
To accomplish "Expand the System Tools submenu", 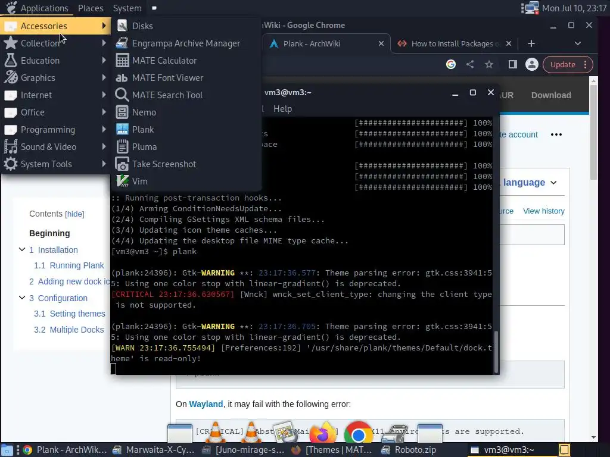I will coord(55,164).
